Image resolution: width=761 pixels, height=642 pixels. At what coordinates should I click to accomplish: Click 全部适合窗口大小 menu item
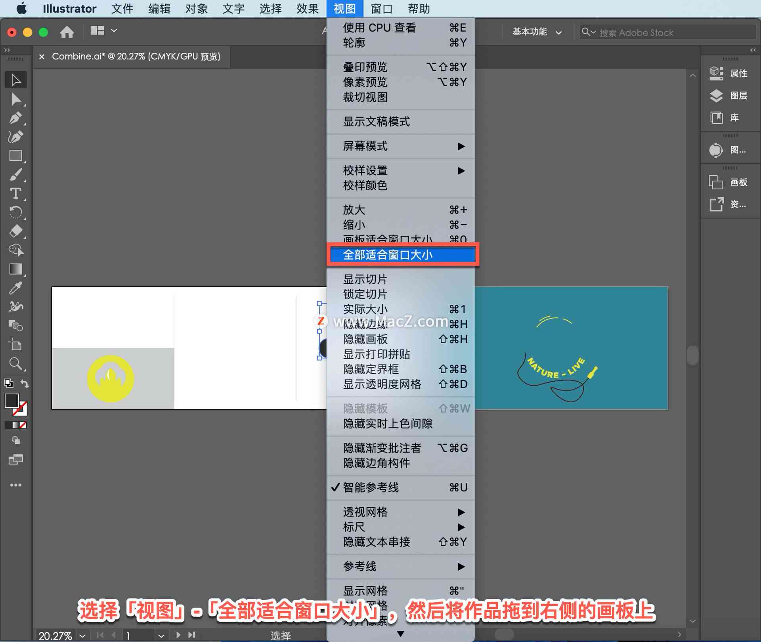pos(402,255)
